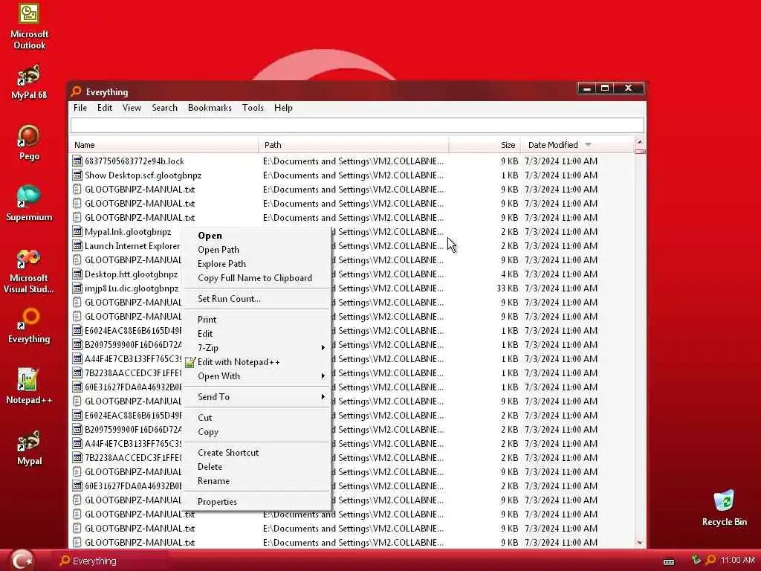Select the 68377505683772e94b.lock file name
761x571 pixels.
click(x=135, y=161)
